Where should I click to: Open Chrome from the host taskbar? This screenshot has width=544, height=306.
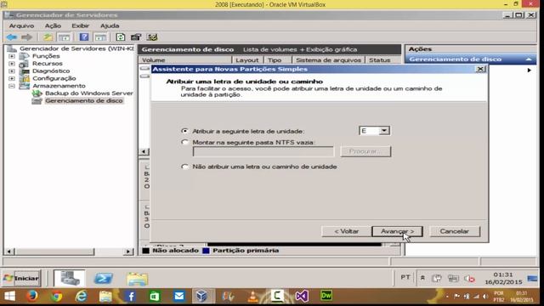(57, 296)
